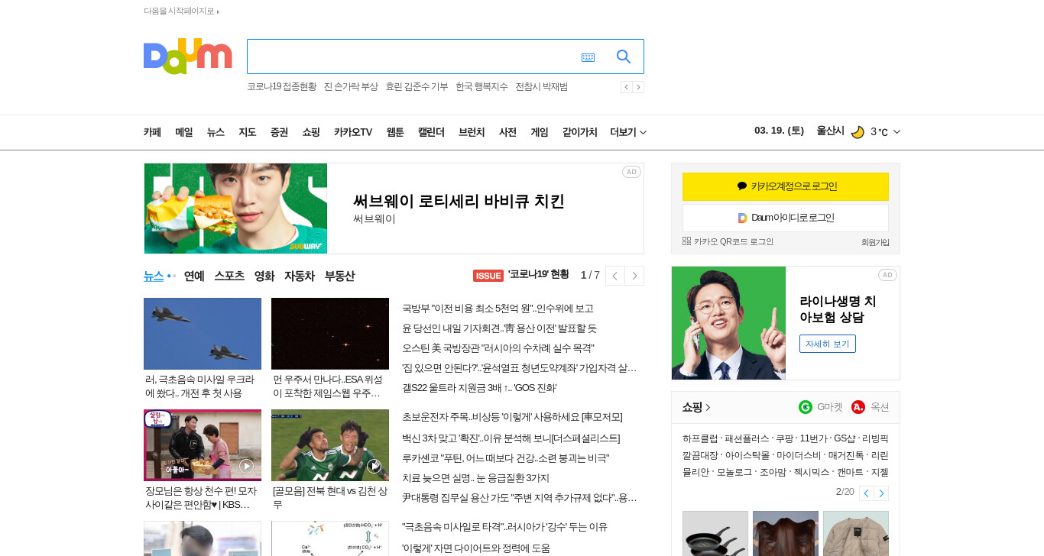
Task: Open the fighter jets news thumbnail
Action: (203, 334)
